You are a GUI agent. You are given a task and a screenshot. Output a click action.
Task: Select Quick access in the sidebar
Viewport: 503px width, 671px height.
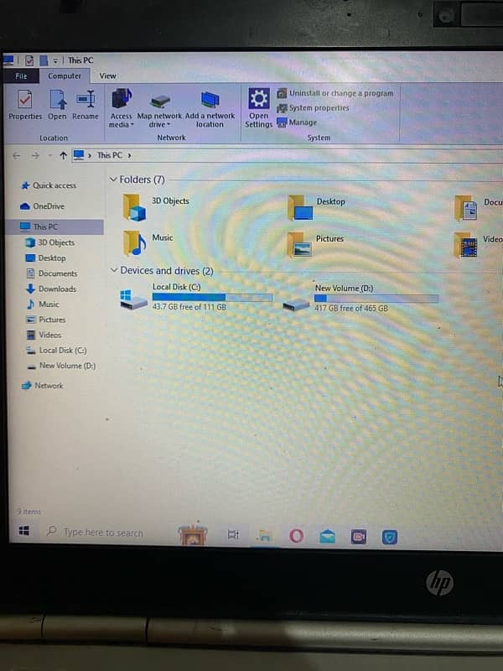click(54, 185)
